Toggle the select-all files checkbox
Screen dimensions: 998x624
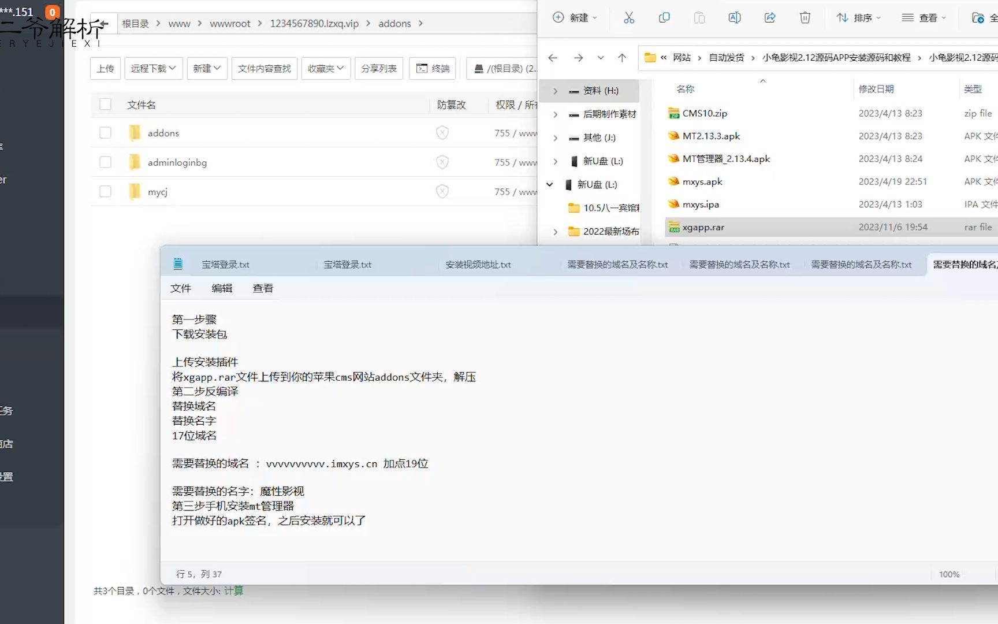coord(105,104)
